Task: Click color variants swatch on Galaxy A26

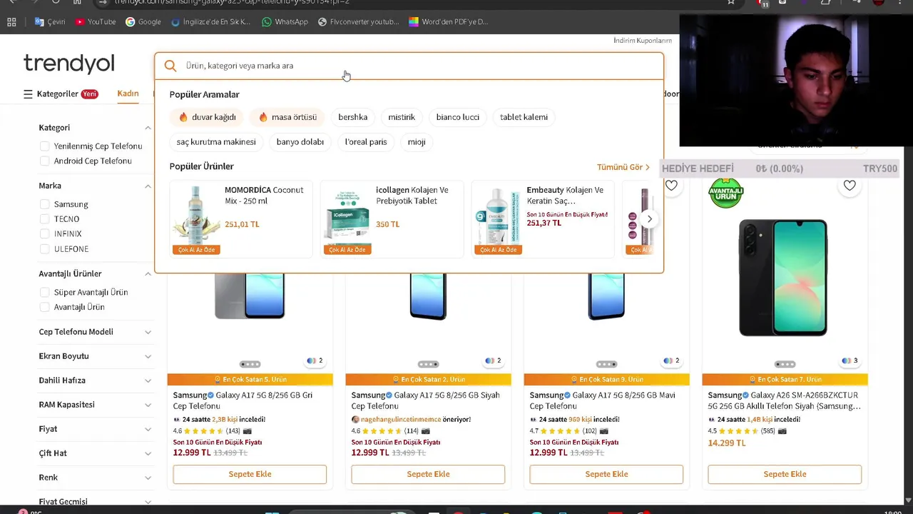Action: click(x=850, y=361)
